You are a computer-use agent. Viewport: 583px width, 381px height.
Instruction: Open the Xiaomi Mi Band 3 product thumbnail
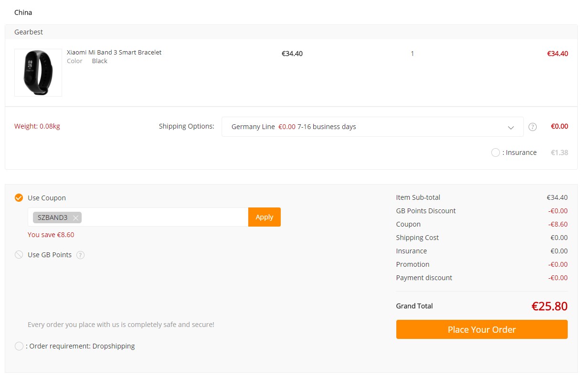click(x=38, y=73)
